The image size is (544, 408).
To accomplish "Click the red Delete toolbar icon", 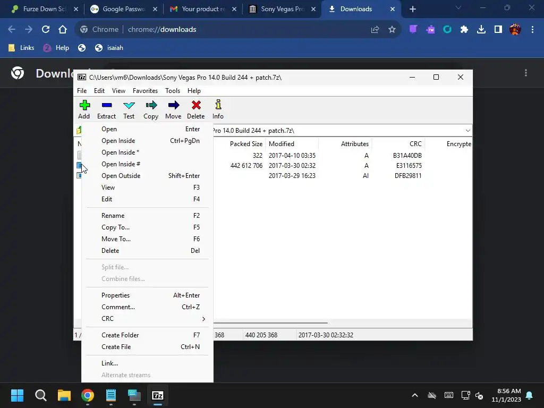I will tap(195, 109).
